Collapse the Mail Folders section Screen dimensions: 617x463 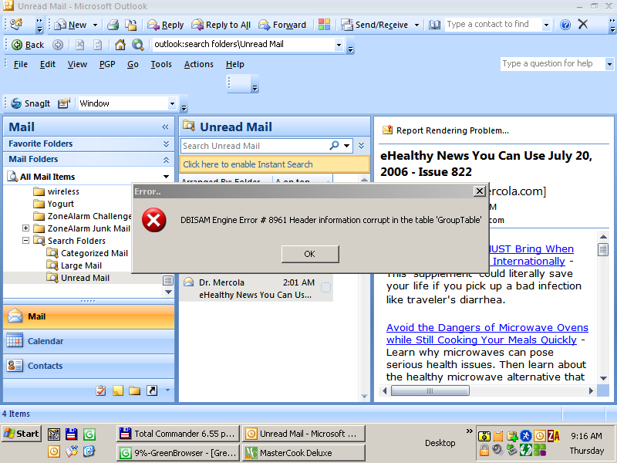click(x=166, y=160)
